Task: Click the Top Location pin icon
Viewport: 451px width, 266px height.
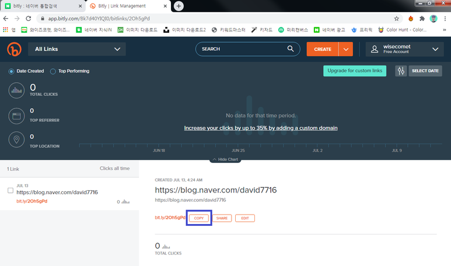Action: [16, 140]
